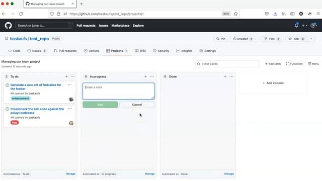
Task: Open the Firefox library icon
Action: tap(284, 14)
